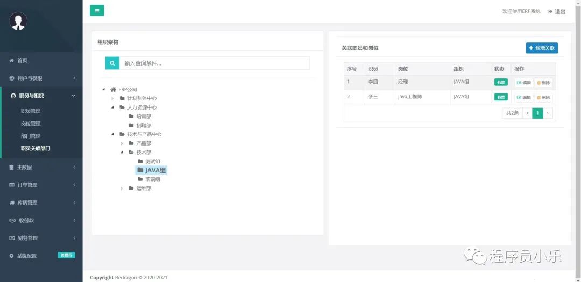Expand the 计划财务中心 tree arrow

click(x=112, y=98)
